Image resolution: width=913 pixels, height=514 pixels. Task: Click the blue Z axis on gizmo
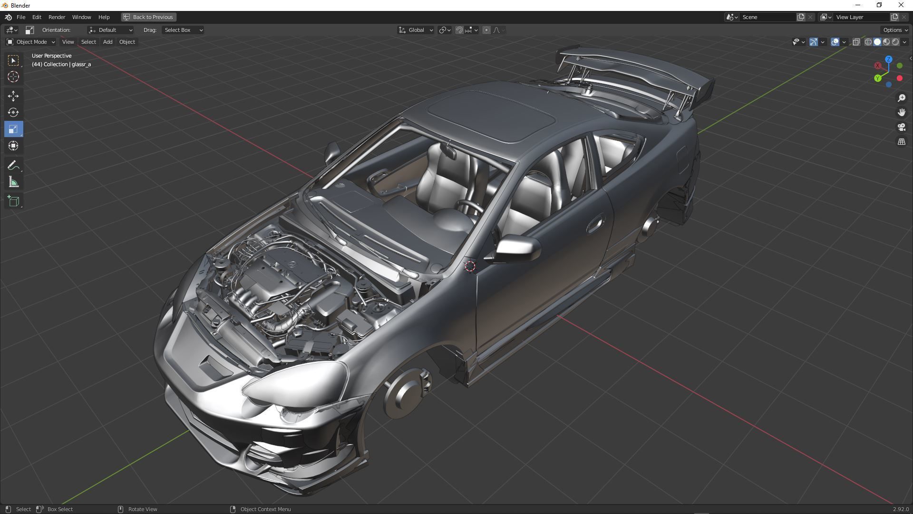pos(889,59)
